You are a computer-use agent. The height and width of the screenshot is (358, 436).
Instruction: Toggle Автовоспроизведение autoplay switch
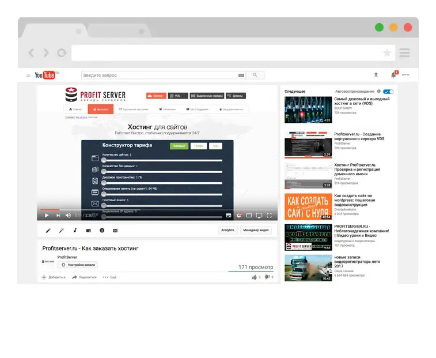(x=388, y=92)
